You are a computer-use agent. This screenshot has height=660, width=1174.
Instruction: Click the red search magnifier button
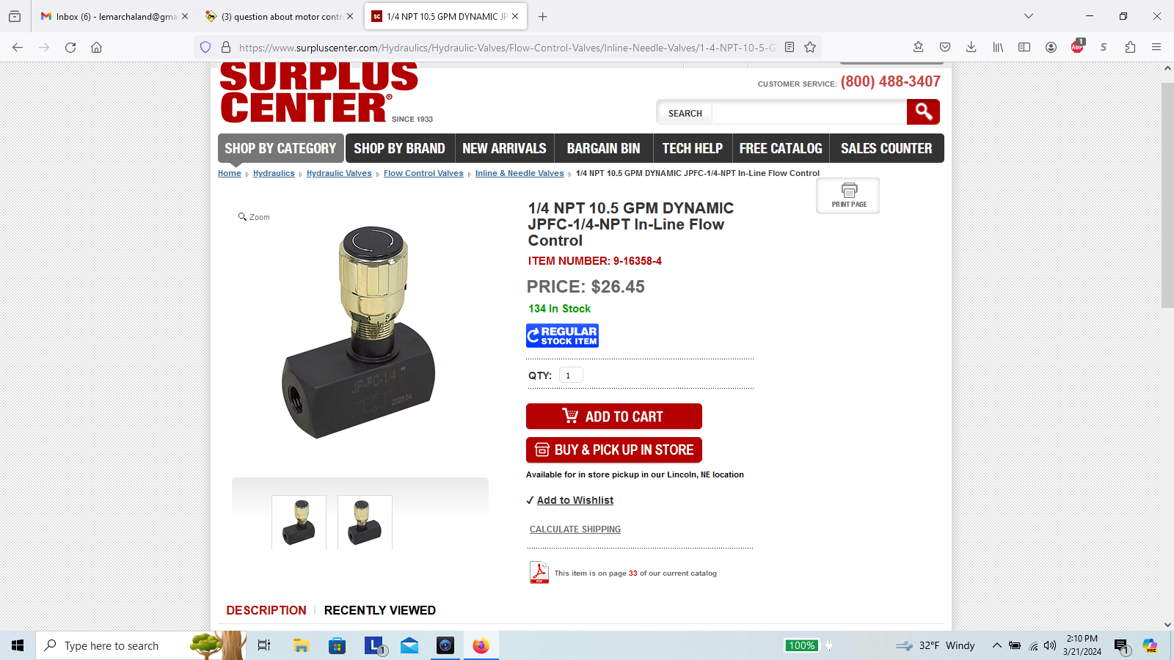[923, 112]
